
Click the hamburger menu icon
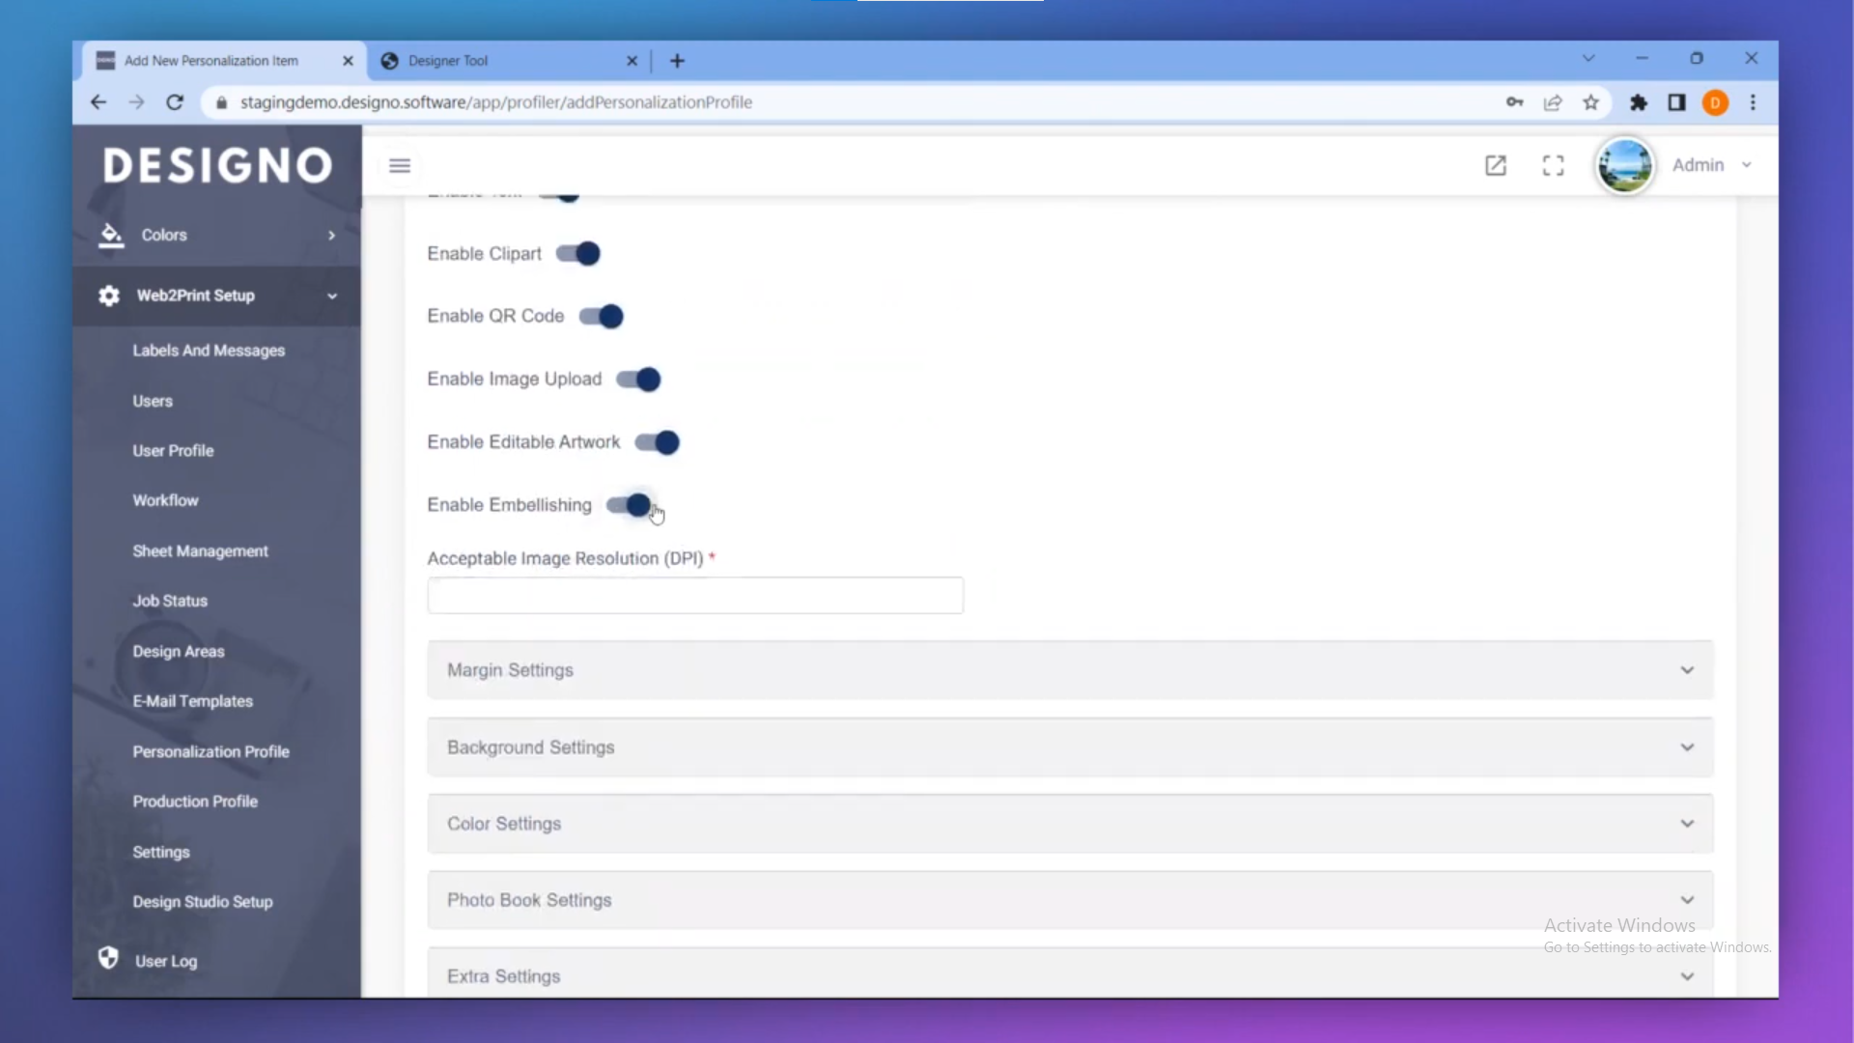click(x=399, y=166)
